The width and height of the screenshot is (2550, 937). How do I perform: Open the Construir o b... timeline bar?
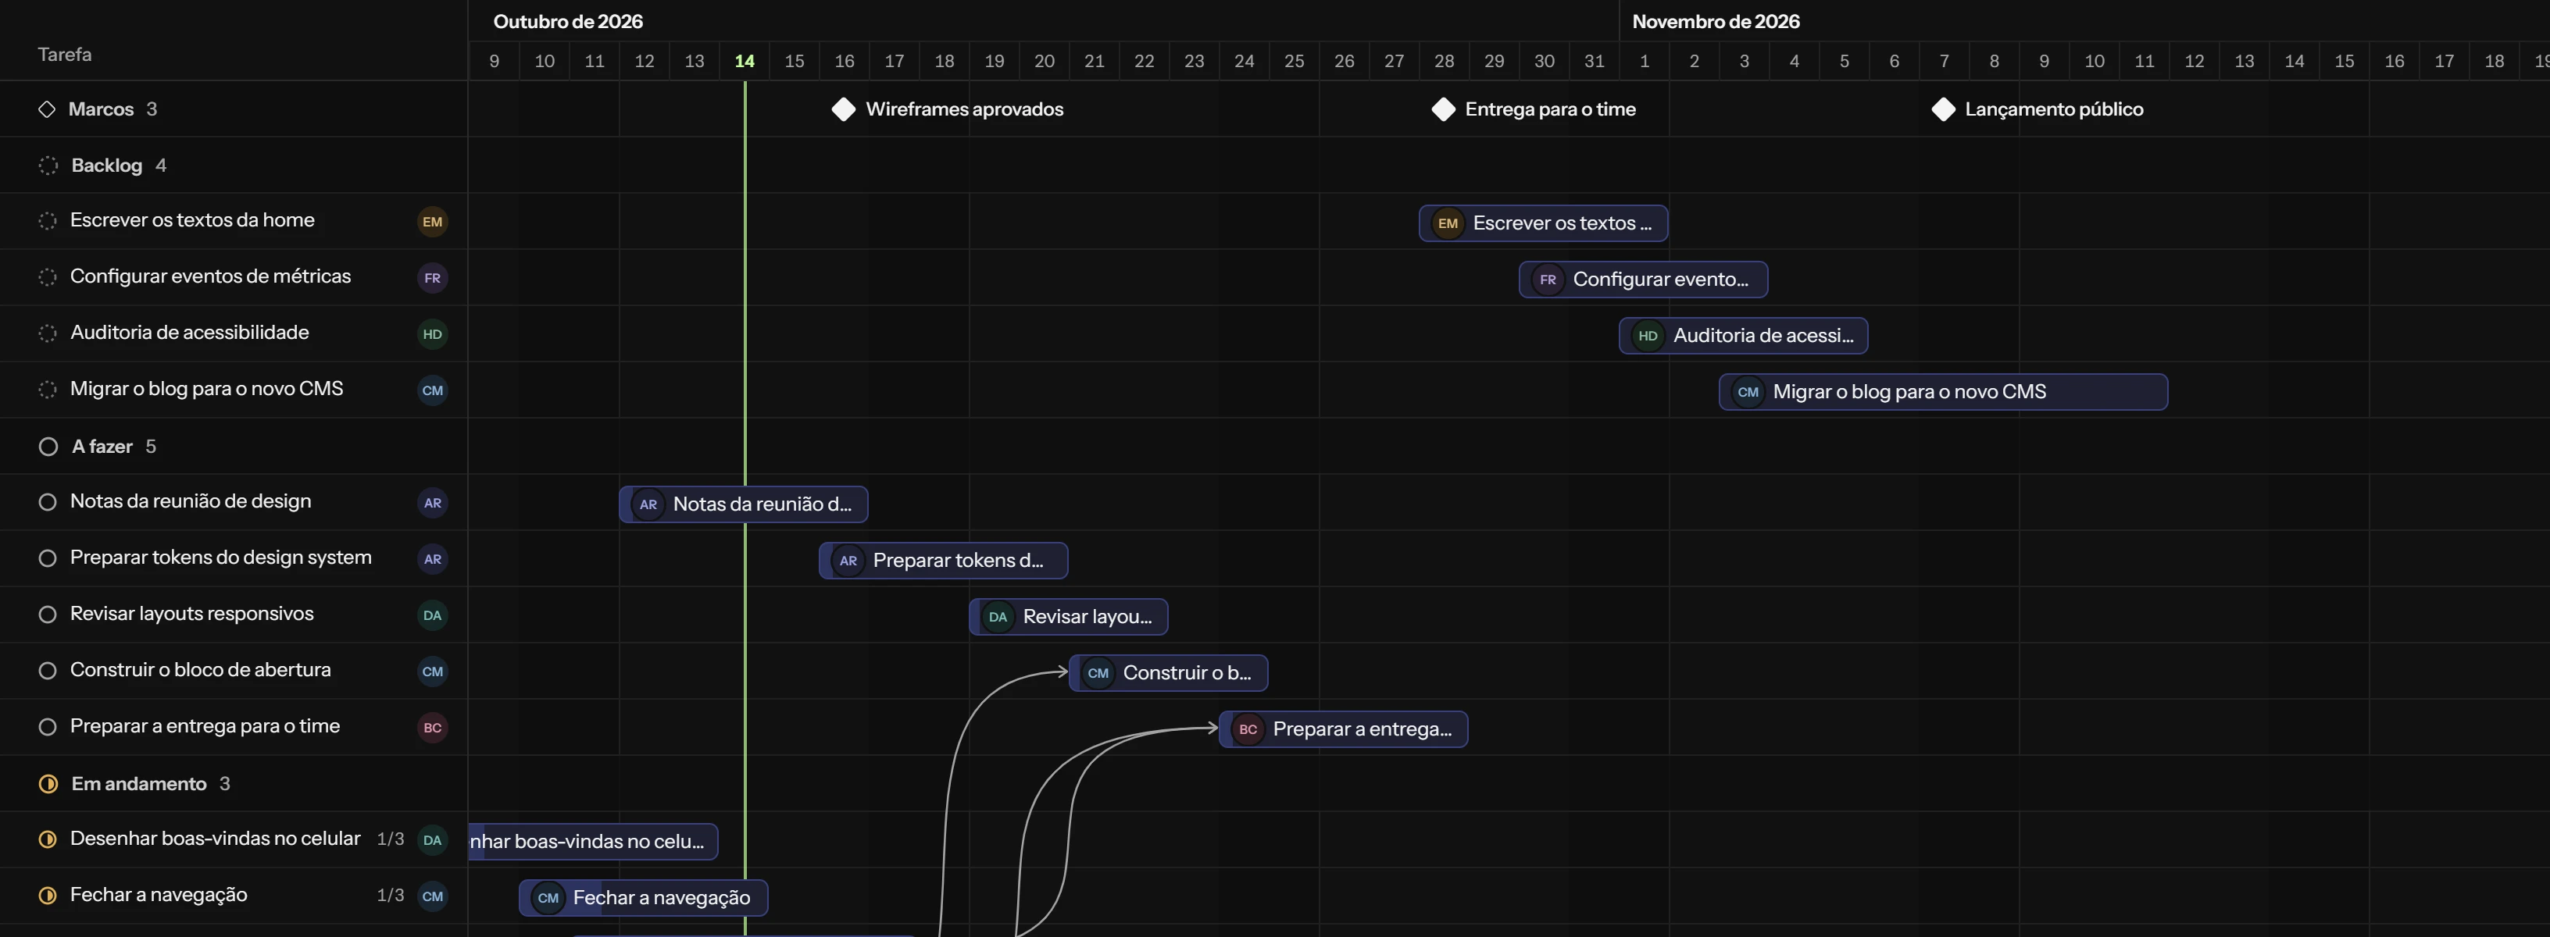[x=1168, y=673]
